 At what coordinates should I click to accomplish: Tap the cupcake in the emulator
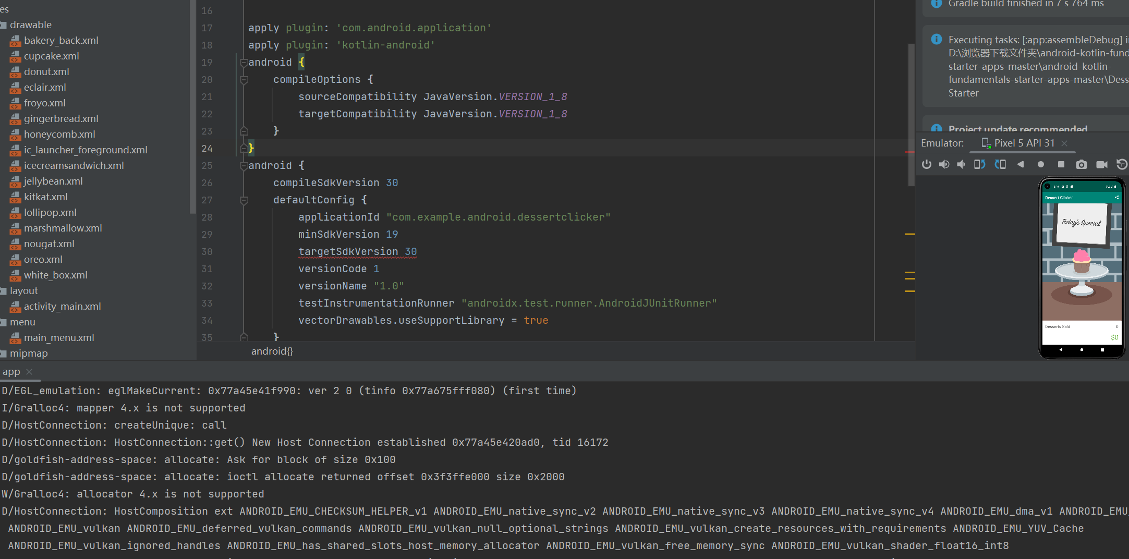(x=1082, y=260)
